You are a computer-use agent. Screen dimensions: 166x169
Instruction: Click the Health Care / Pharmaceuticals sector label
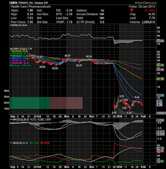[x=31, y=7]
